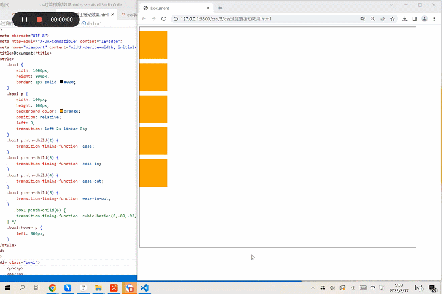Open clock showing 9:39 date
Image resolution: width=442 pixels, height=294 pixels.
(399, 288)
